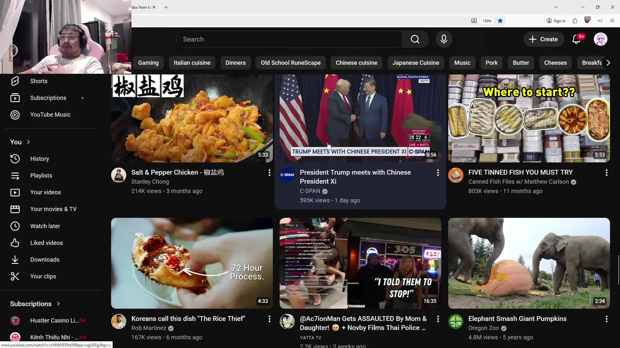Open browser extensions puzzle icon

(575, 21)
